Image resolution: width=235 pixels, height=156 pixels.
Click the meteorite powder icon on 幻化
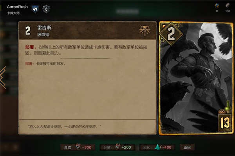point(157,147)
